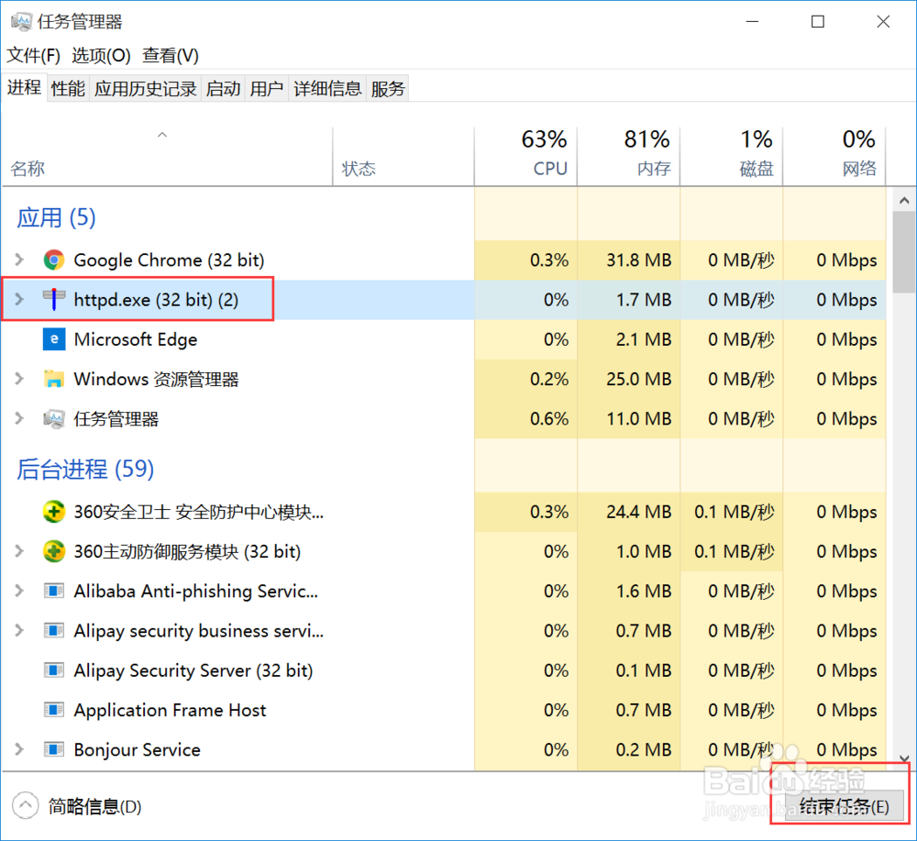This screenshot has height=841, width=917.
Task: Click the Task Manager title bar icon
Action: pos(21,22)
